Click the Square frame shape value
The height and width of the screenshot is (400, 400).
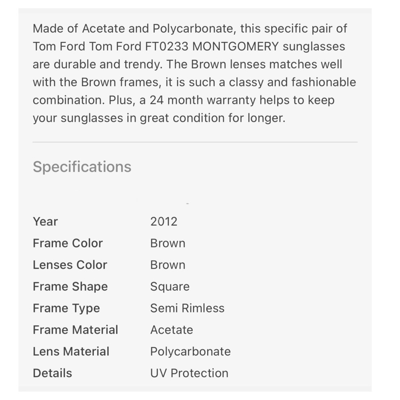click(x=170, y=287)
